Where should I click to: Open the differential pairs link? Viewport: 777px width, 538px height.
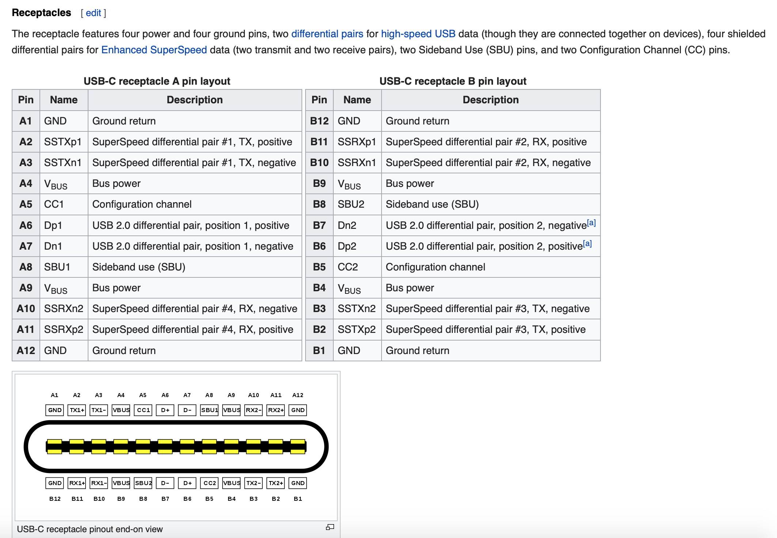pos(327,34)
